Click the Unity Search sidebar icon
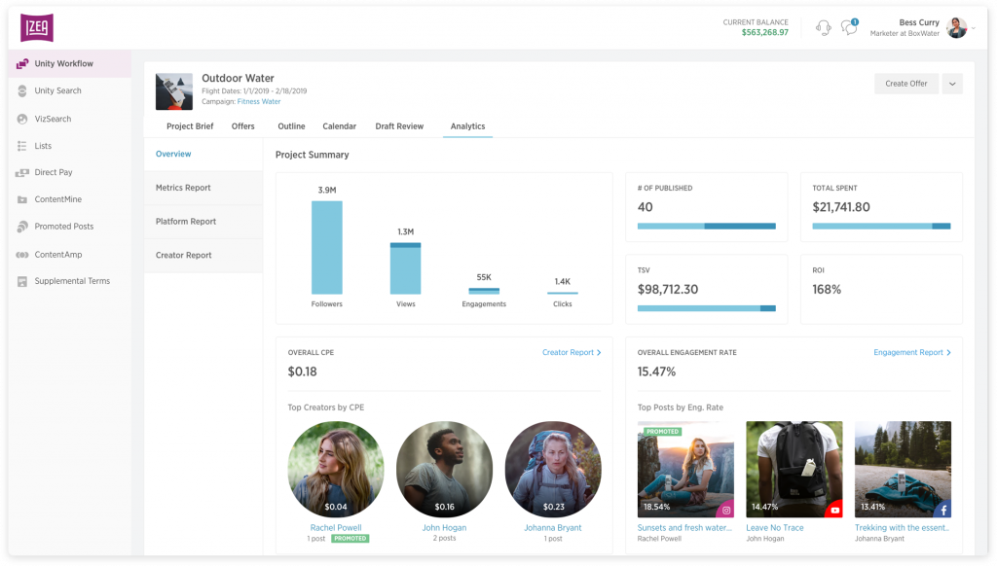This screenshot has width=997, height=566. (x=22, y=90)
